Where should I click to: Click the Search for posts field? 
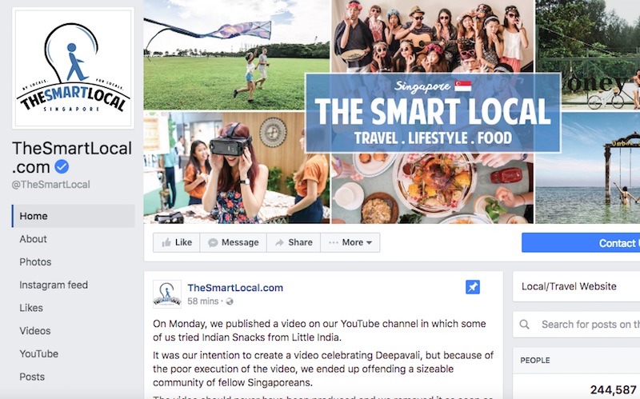point(576,325)
